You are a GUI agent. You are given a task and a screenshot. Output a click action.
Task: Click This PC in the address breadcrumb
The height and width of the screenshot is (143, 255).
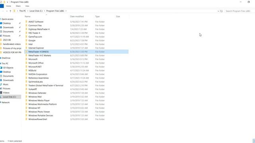coord(22,11)
